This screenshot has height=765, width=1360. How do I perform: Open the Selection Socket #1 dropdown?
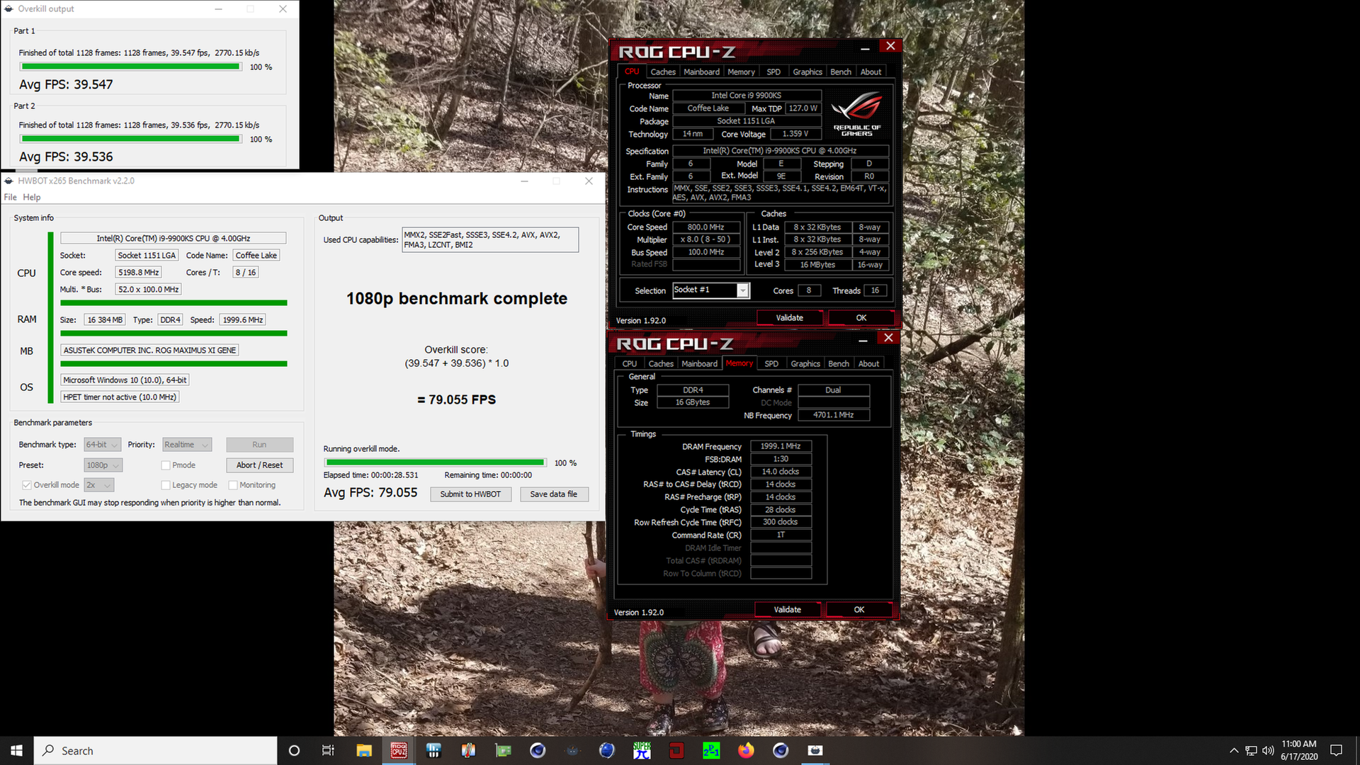(710, 290)
